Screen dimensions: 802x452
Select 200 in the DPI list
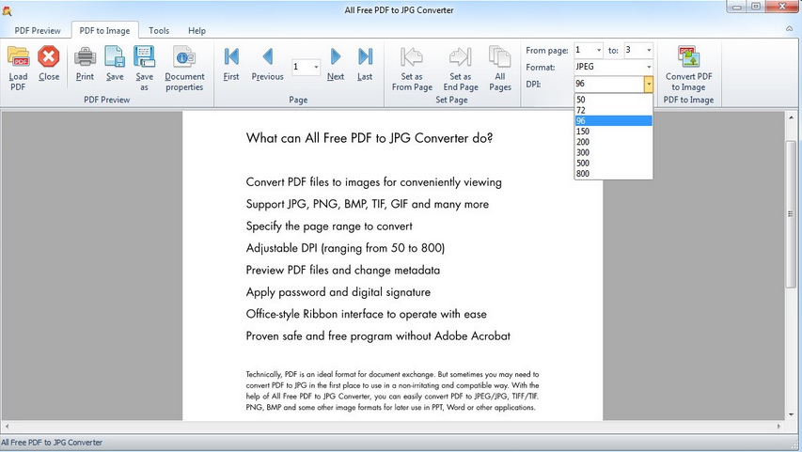(x=613, y=142)
